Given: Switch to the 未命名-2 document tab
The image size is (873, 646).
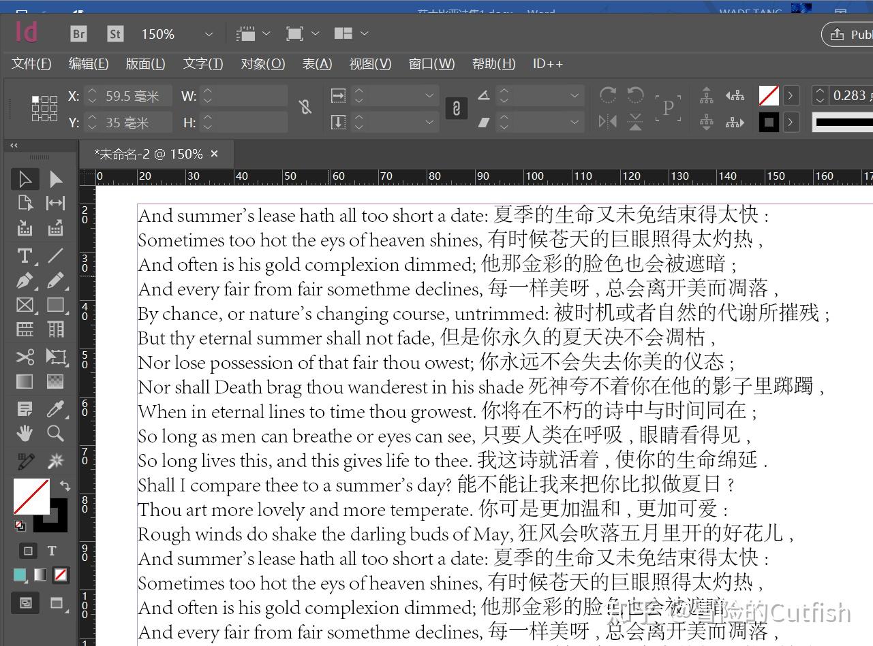Looking at the screenshot, I should pos(150,154).
